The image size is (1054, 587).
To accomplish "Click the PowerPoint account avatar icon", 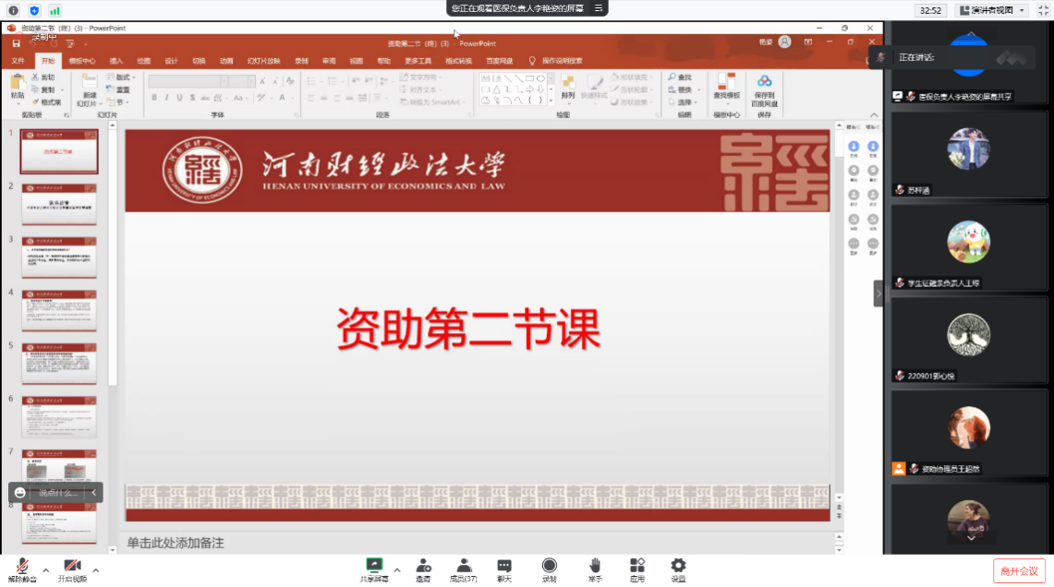I will (784, 42).
